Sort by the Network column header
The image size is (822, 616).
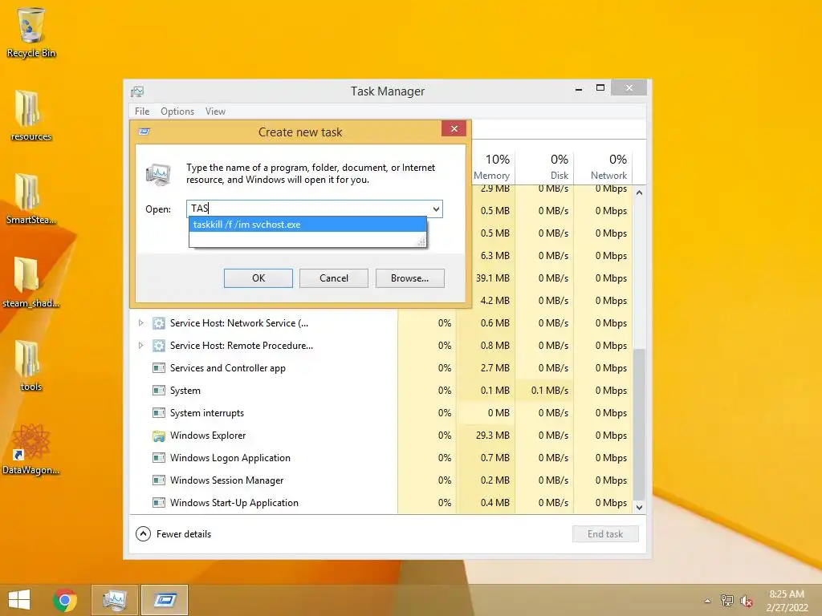[604, 167]
